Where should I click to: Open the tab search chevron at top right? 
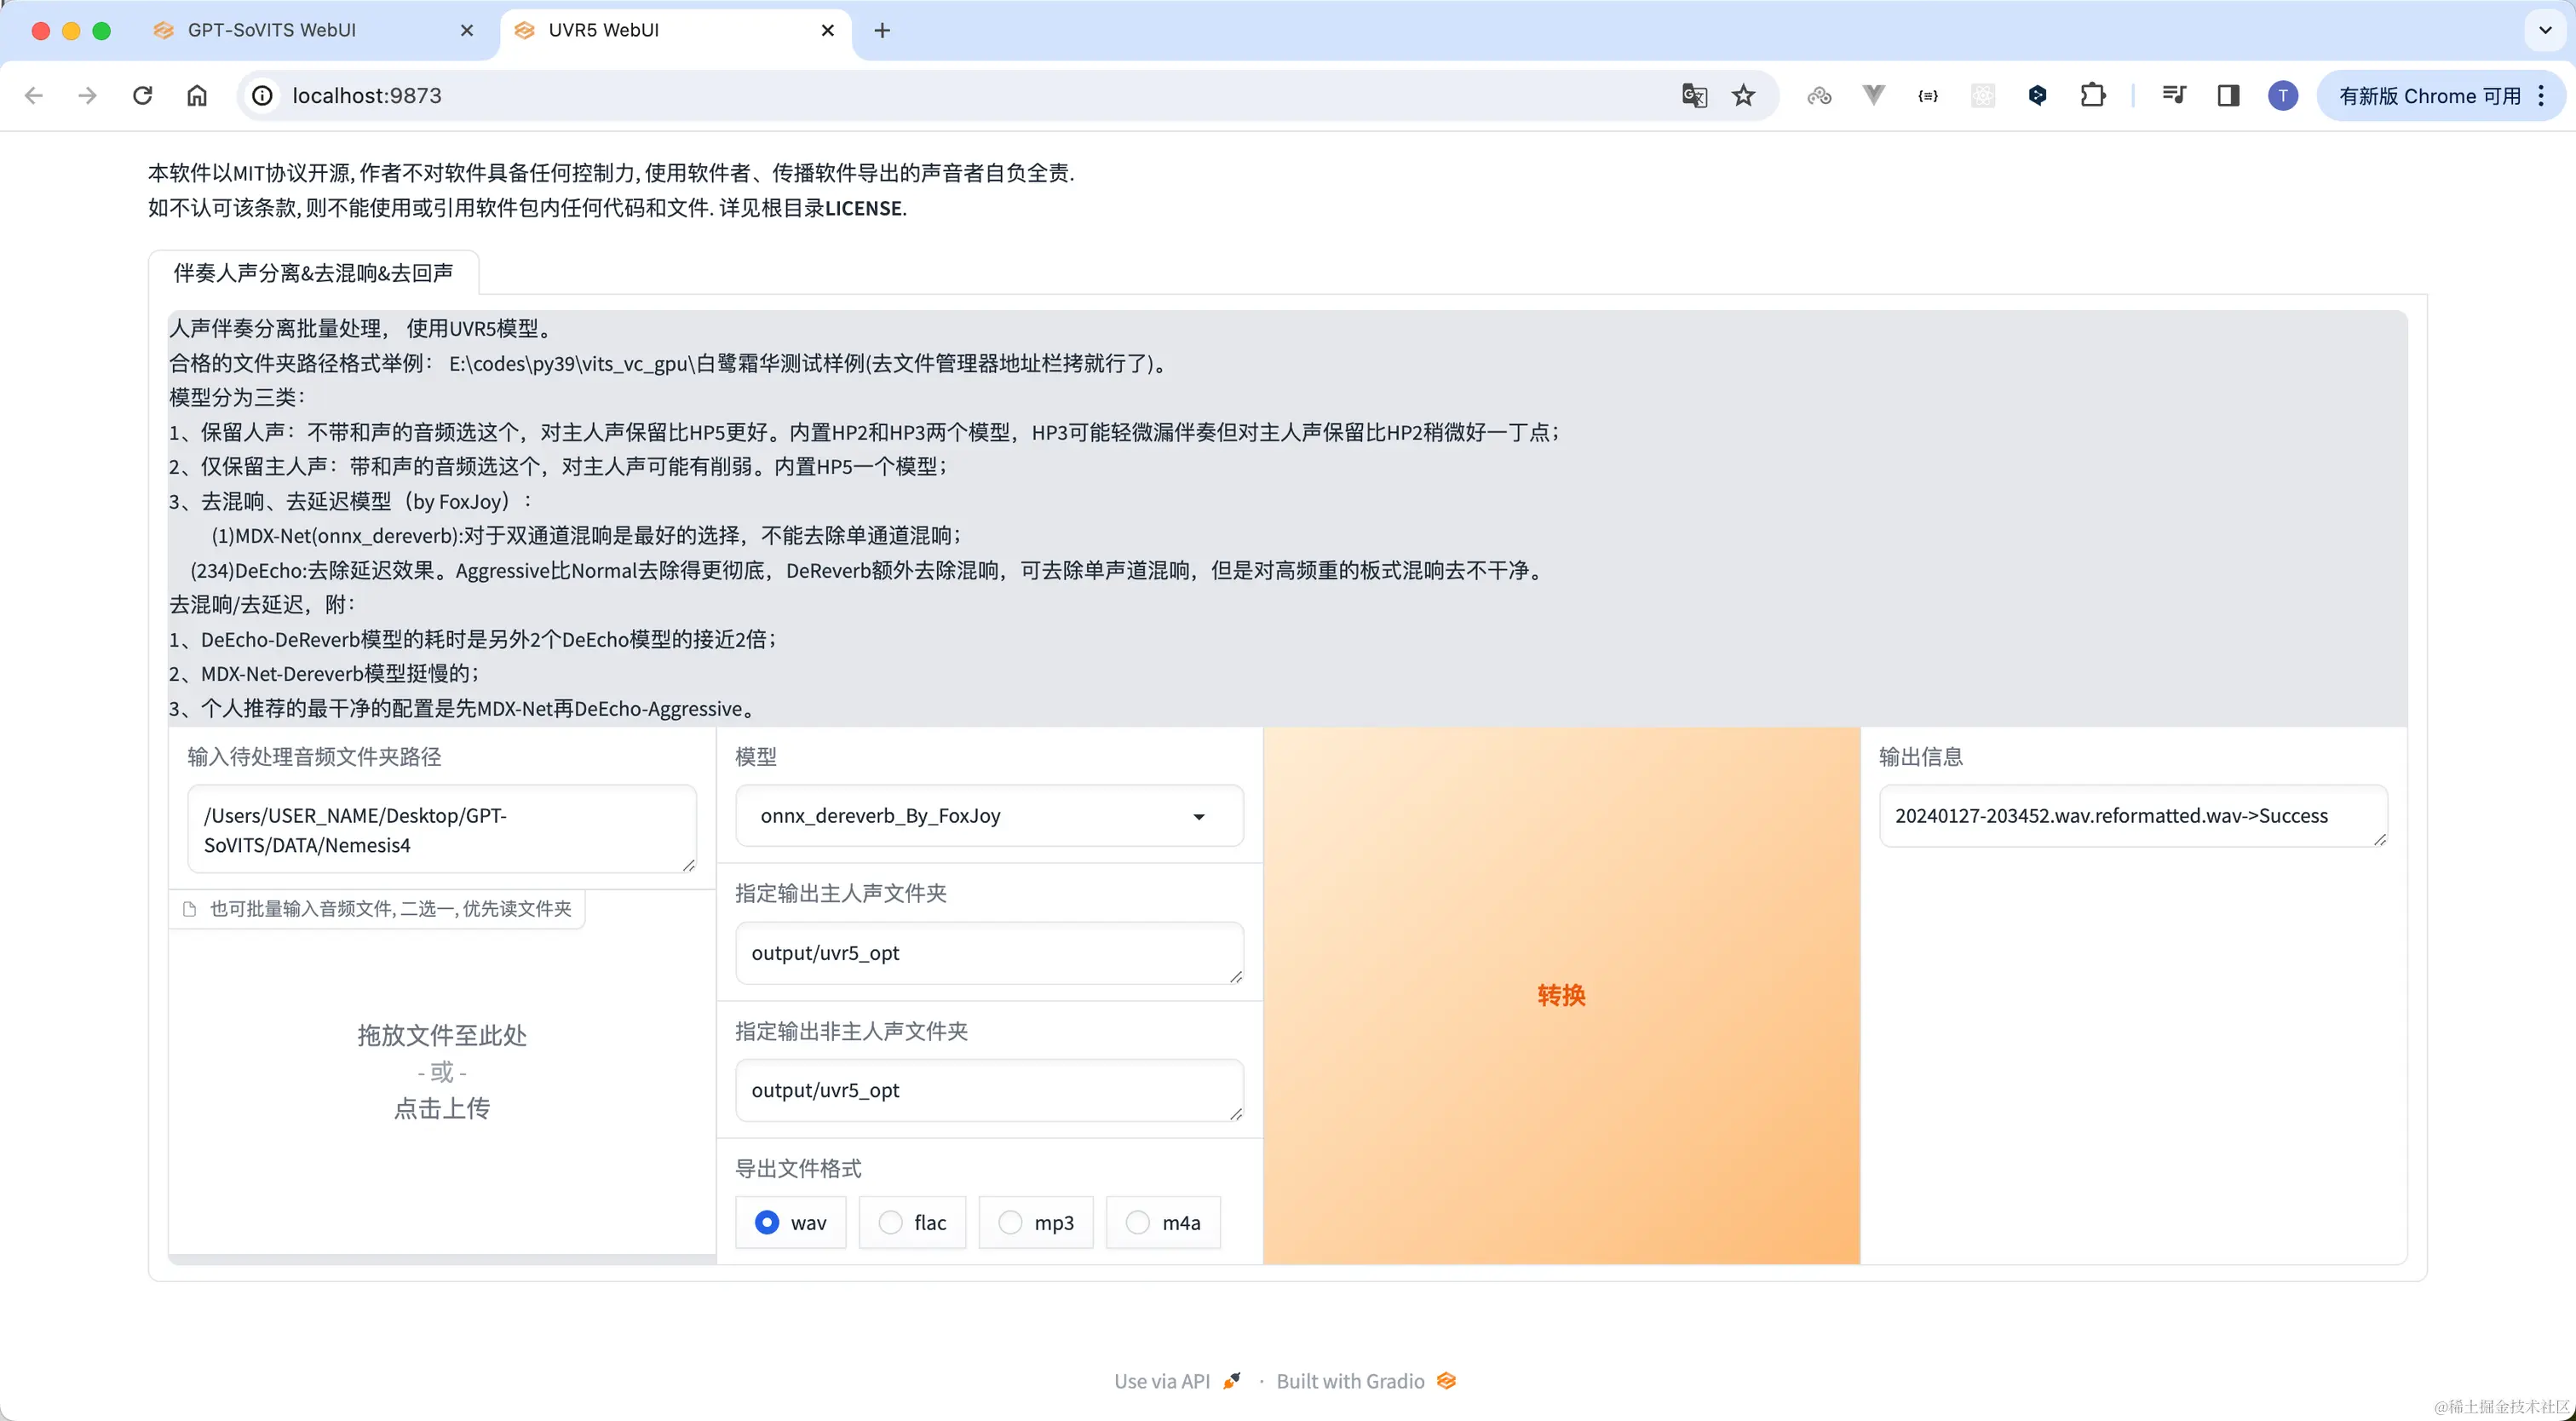click(2545, 30)
